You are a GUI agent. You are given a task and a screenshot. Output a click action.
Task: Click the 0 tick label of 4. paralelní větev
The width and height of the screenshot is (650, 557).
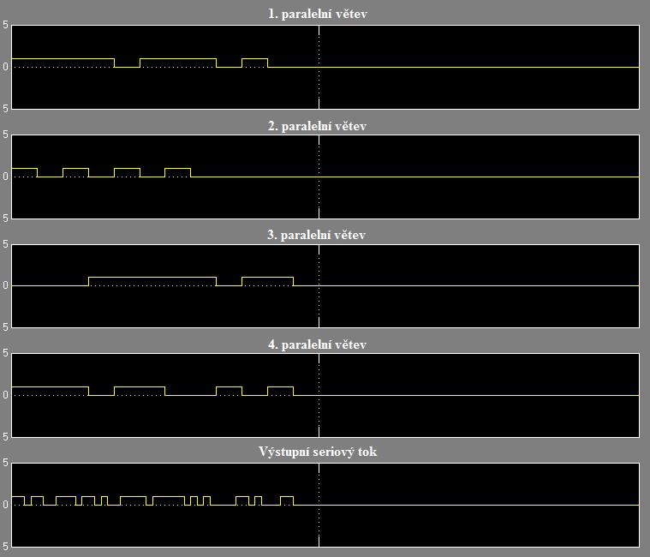click(5, 395)
